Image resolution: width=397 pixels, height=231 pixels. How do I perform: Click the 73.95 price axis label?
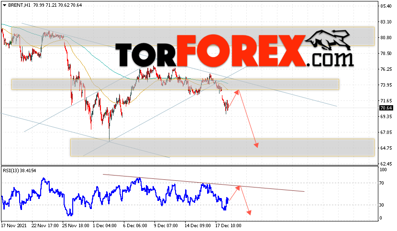pyautogui.click(x=386, y=85)
